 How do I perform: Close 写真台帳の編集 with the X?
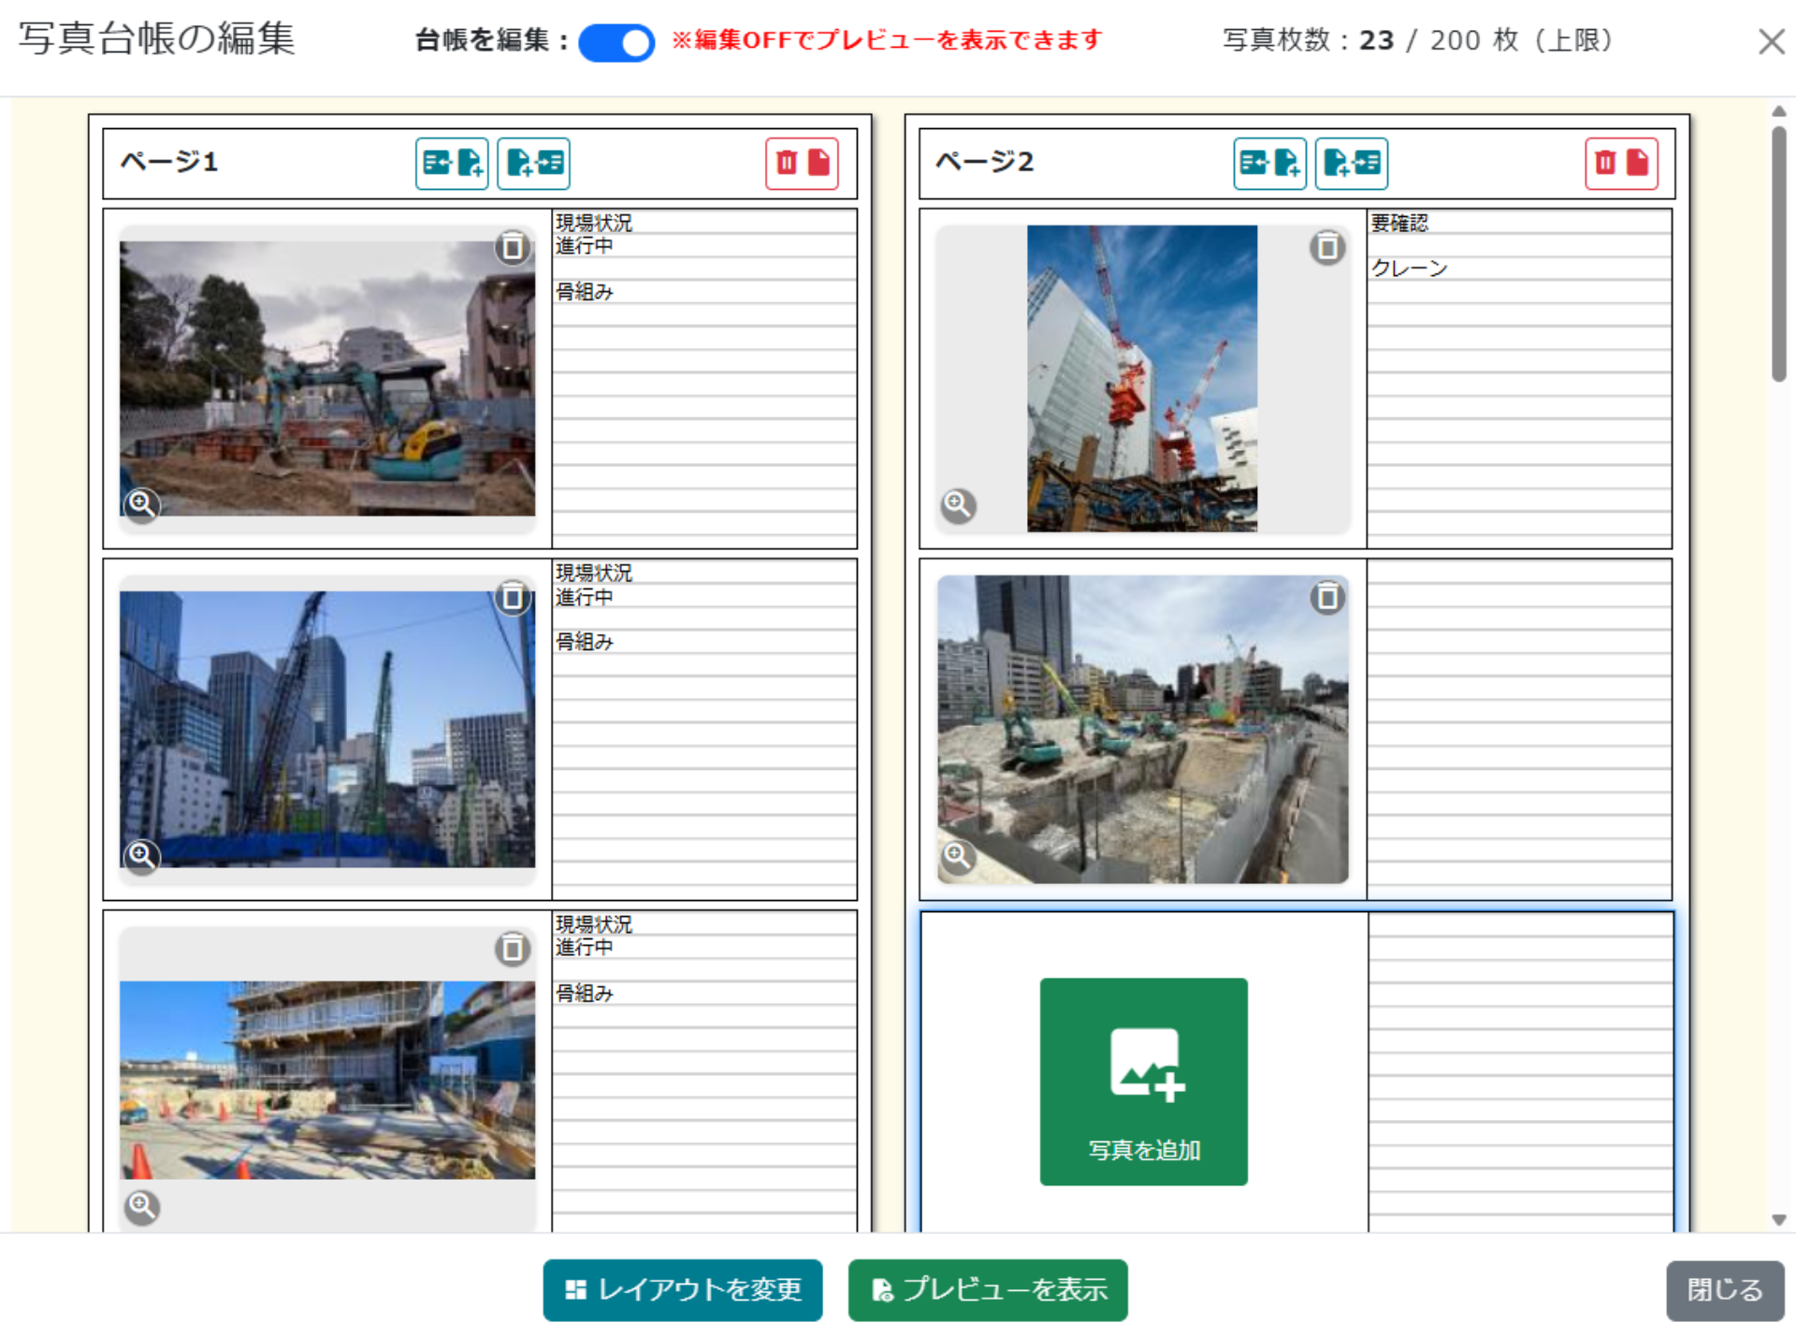[1771, 41]
